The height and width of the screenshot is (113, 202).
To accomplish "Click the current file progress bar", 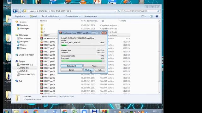I will [83, 45].
